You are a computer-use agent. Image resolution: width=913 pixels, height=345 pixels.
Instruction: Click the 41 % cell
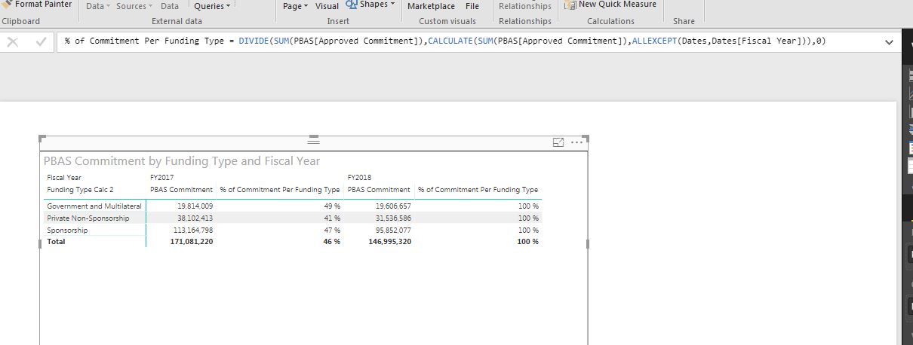point(333,218)
